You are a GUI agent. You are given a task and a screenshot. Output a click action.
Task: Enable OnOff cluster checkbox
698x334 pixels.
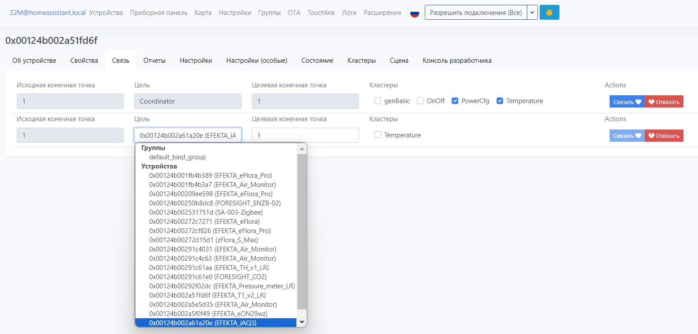click(x=420, y=101)
